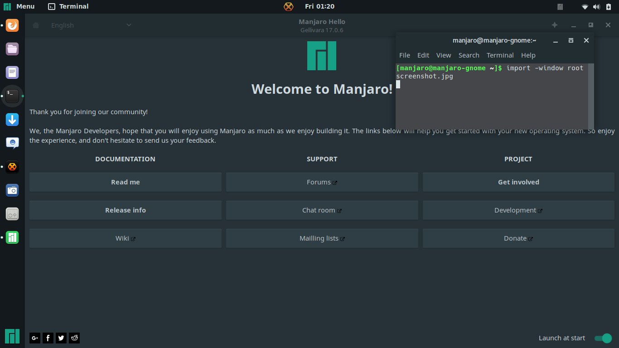Open the Edit menu in terminal
Screen dimensions: 619x348
pyautogui.click(x=423, y=55)
